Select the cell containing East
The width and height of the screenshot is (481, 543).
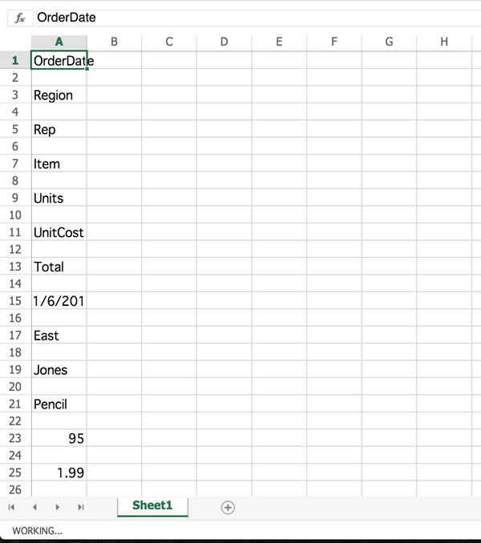click(59, 336)
